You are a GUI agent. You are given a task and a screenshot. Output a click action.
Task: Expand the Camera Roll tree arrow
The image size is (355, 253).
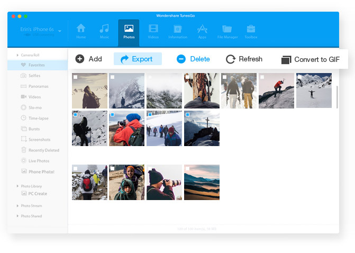tap(17, 55)
